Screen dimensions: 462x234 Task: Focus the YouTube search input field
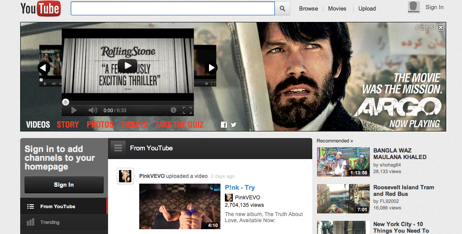173,8
